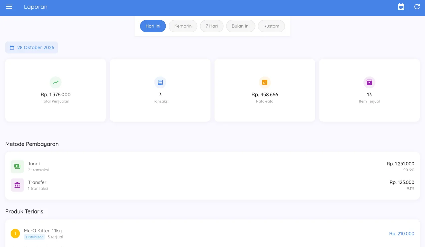Click the Rp. 125.000 Transfer amount

click(402, 182)
